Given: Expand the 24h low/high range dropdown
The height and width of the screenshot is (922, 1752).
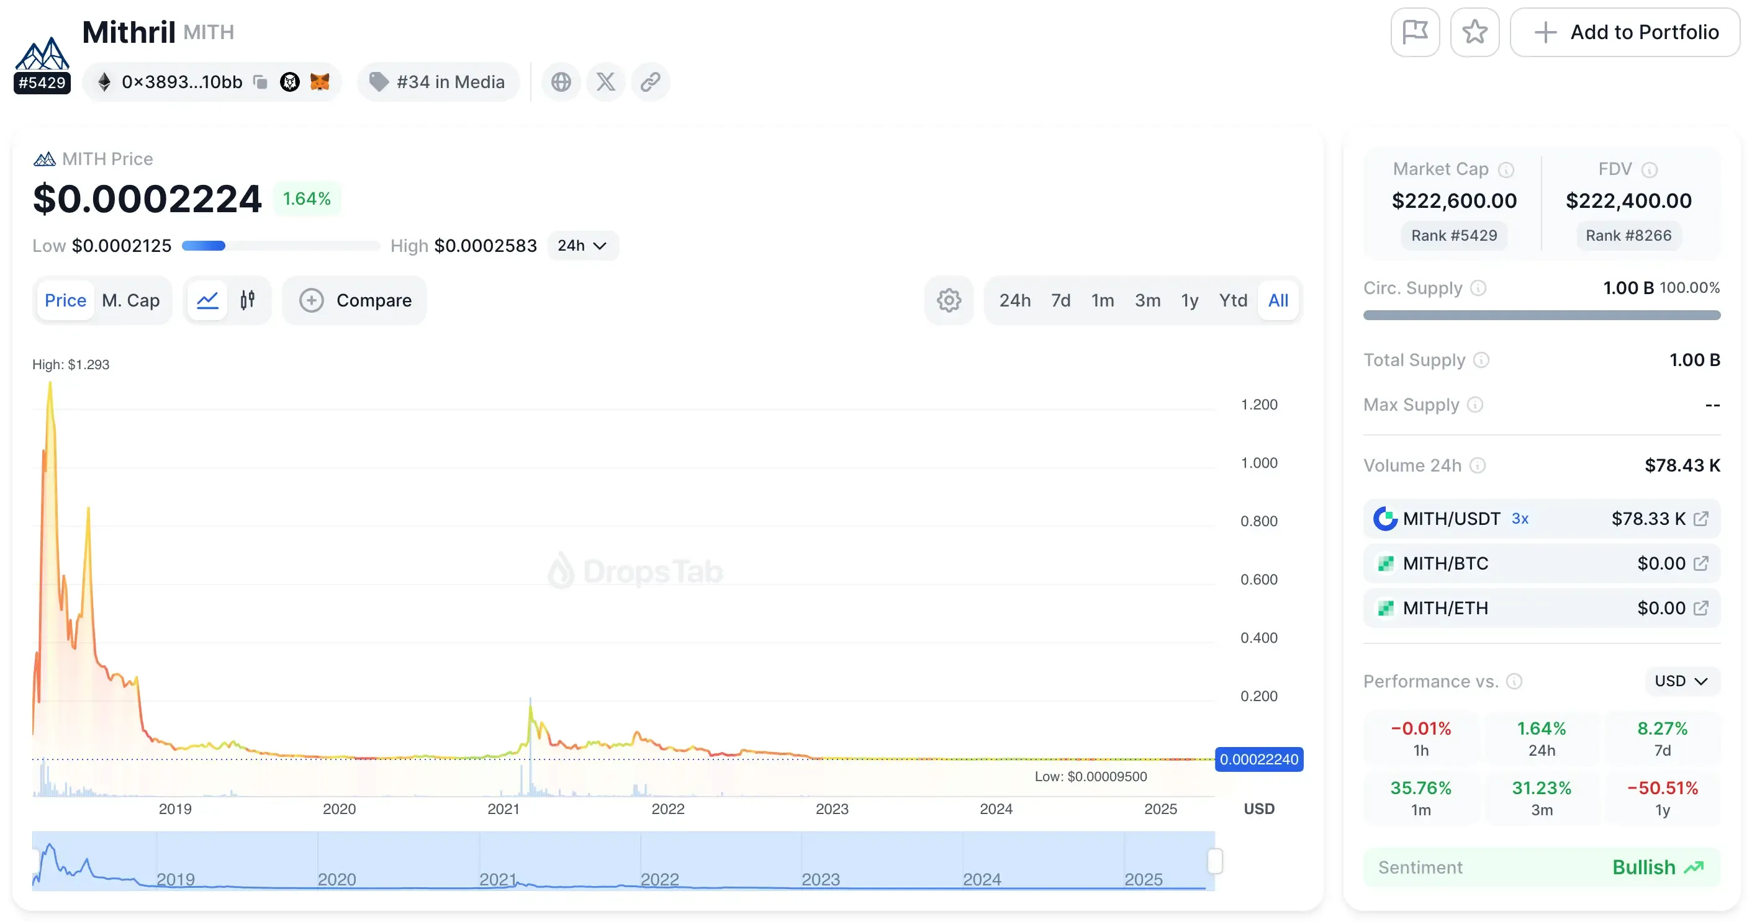Looking at the screenshot, I should pos(582,246).
